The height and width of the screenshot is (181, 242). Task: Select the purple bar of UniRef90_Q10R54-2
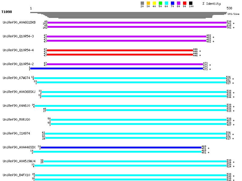pos(125,64)
